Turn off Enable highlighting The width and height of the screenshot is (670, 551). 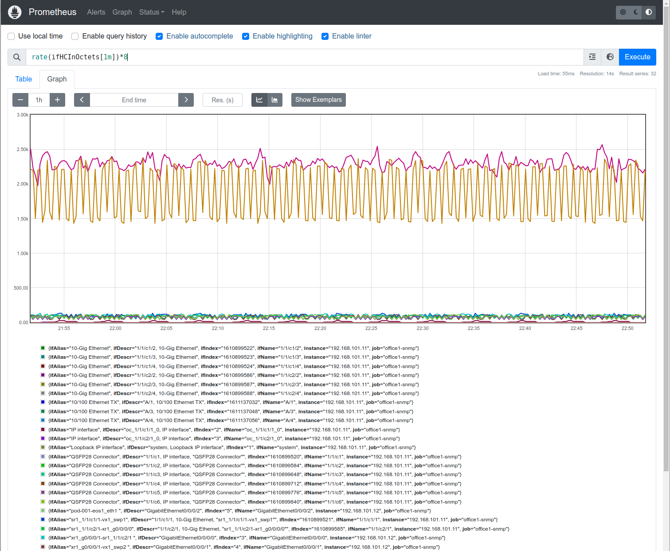coord(246,36)
